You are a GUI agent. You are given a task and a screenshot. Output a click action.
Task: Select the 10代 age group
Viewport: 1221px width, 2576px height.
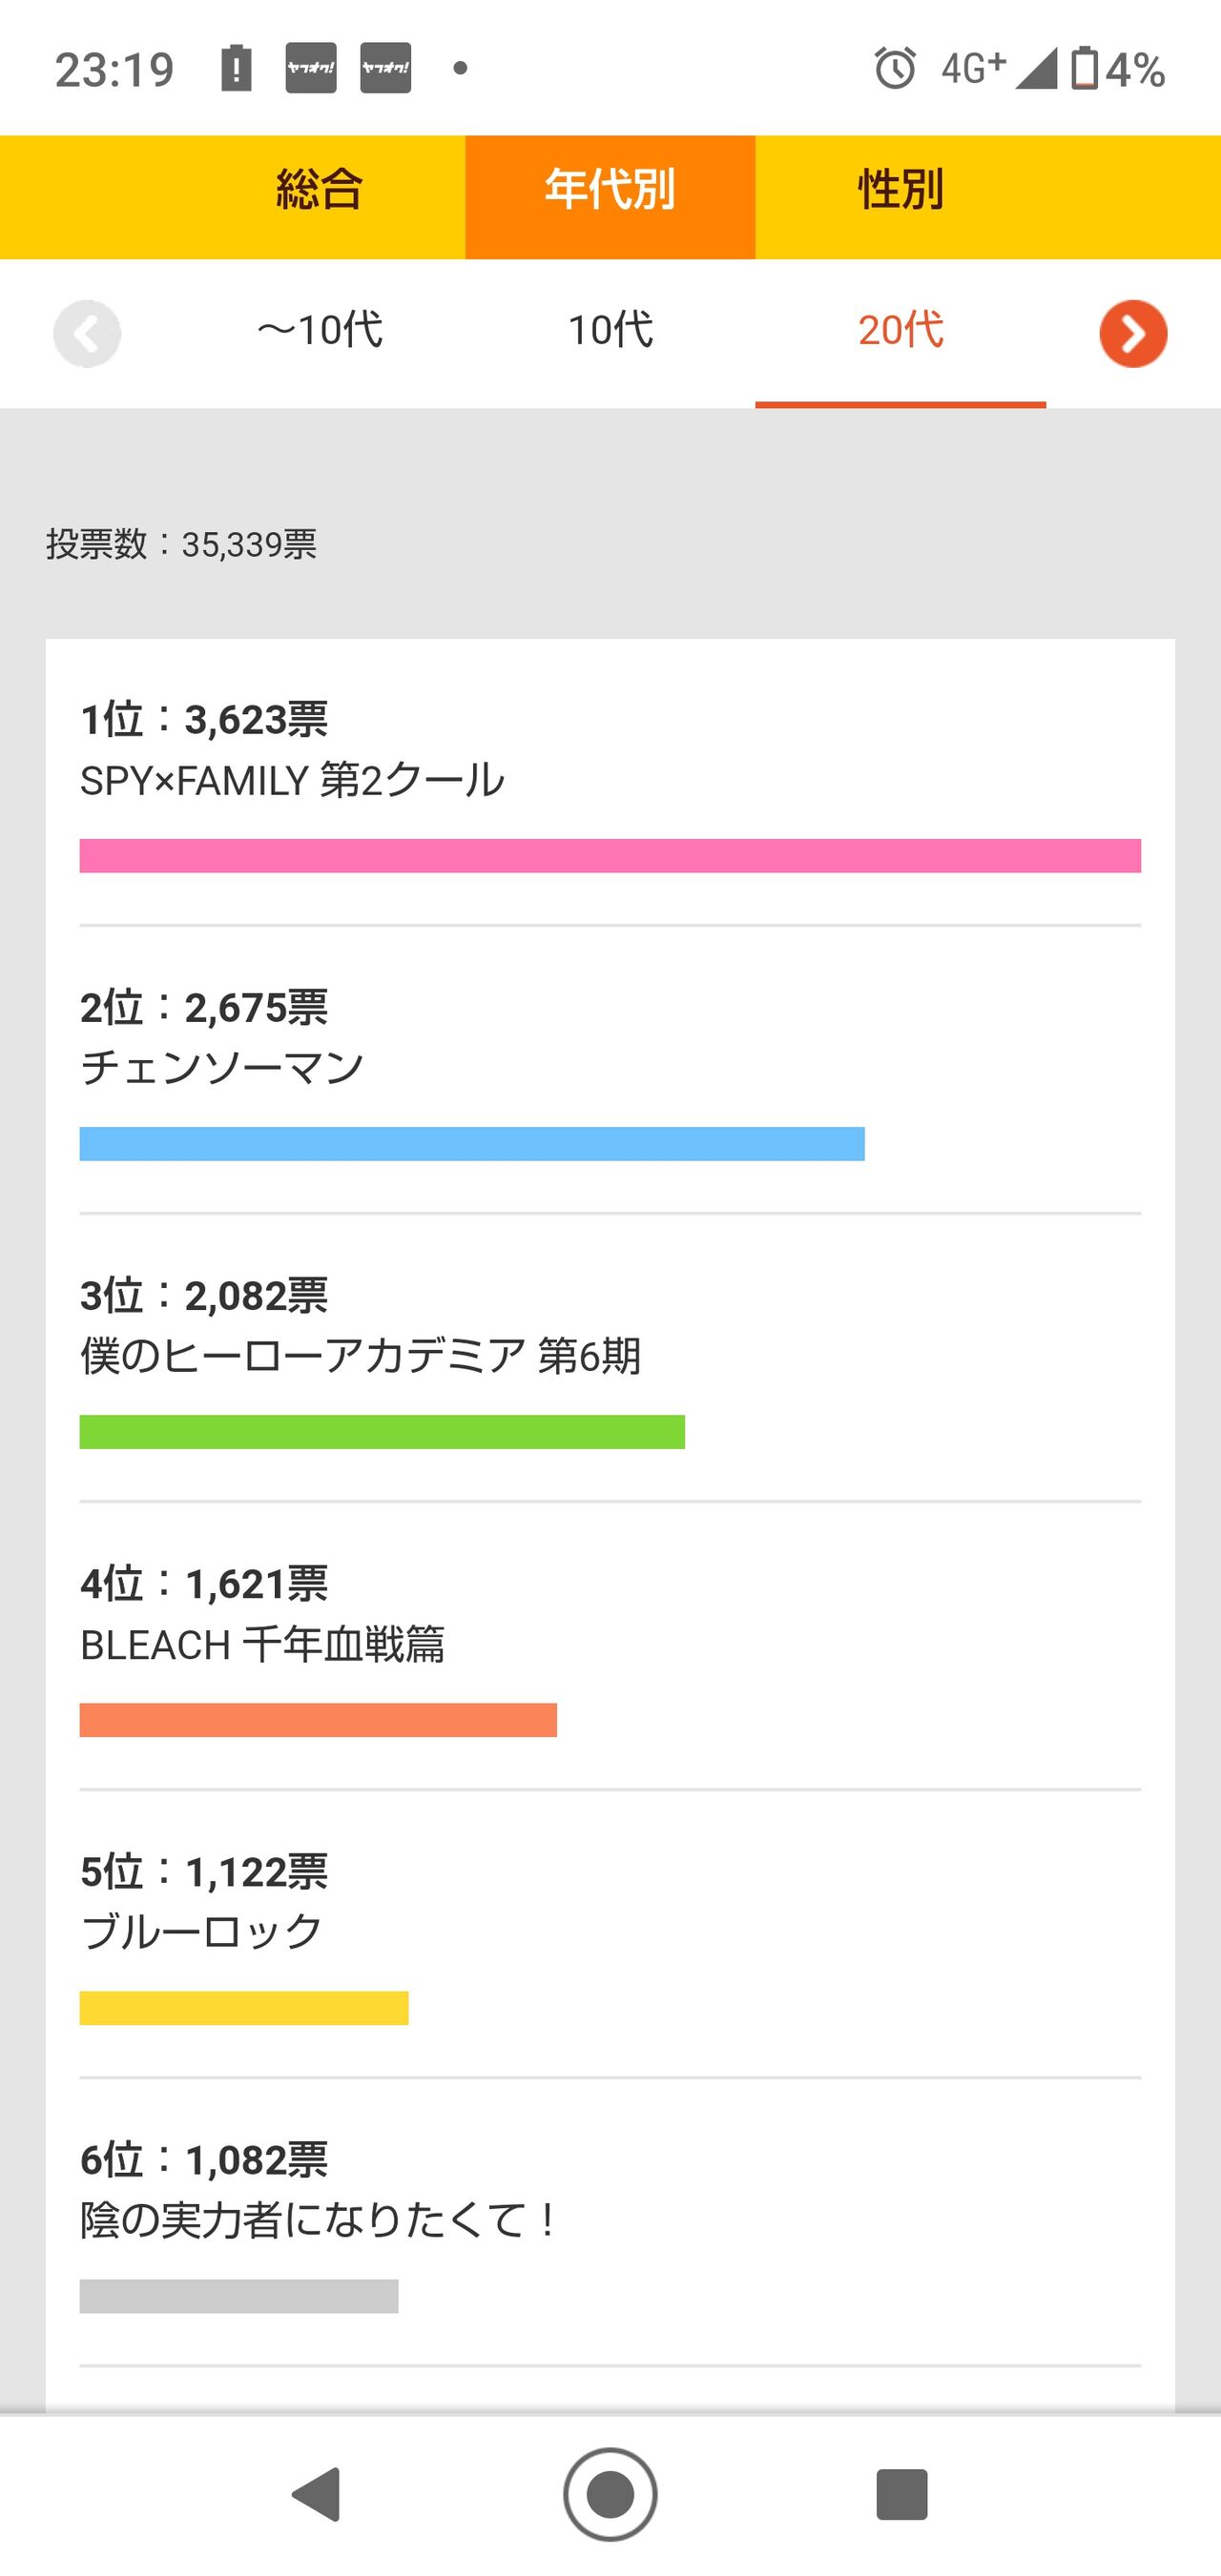(610, 331)
